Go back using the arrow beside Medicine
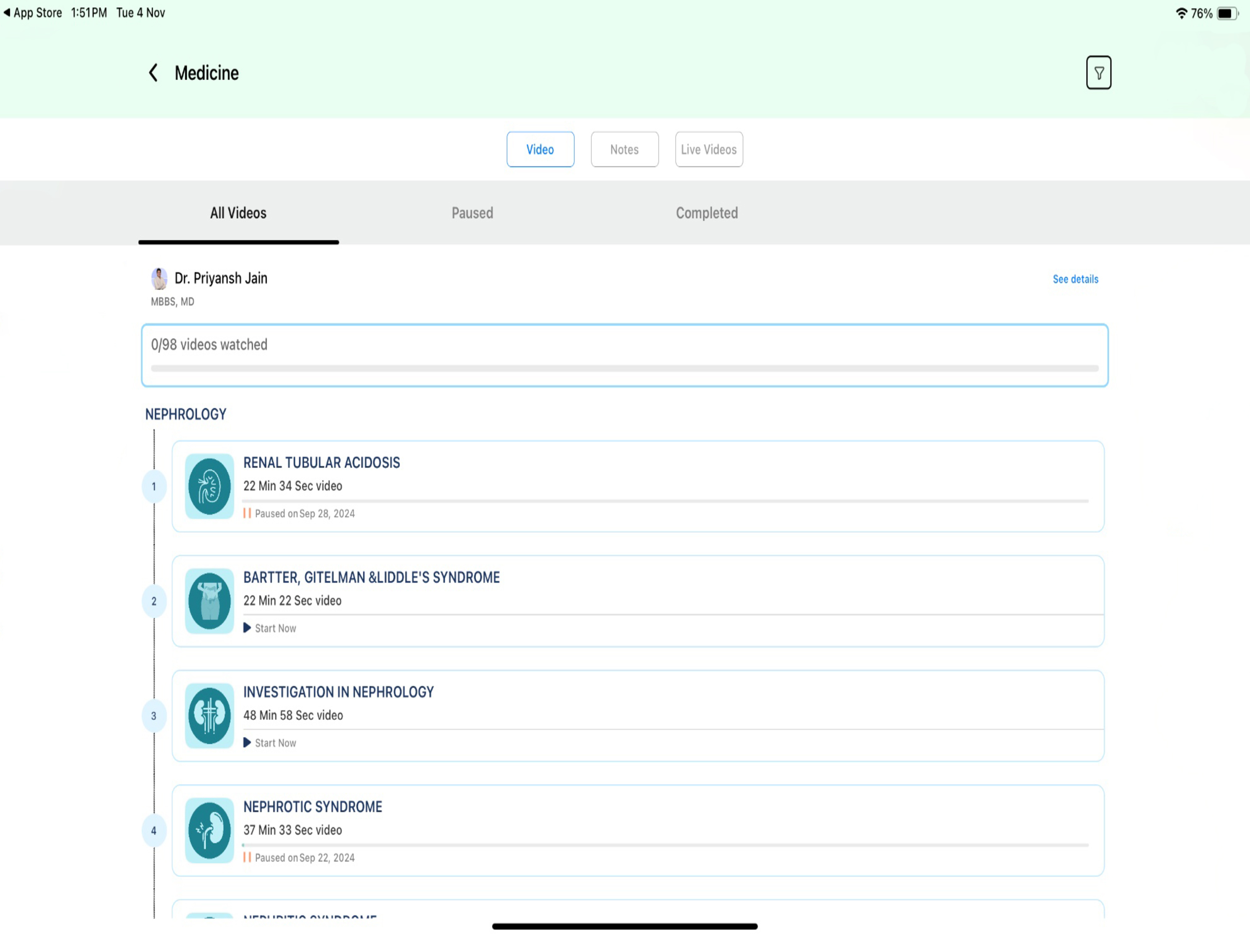1250x938 pixels. [153, 73]
